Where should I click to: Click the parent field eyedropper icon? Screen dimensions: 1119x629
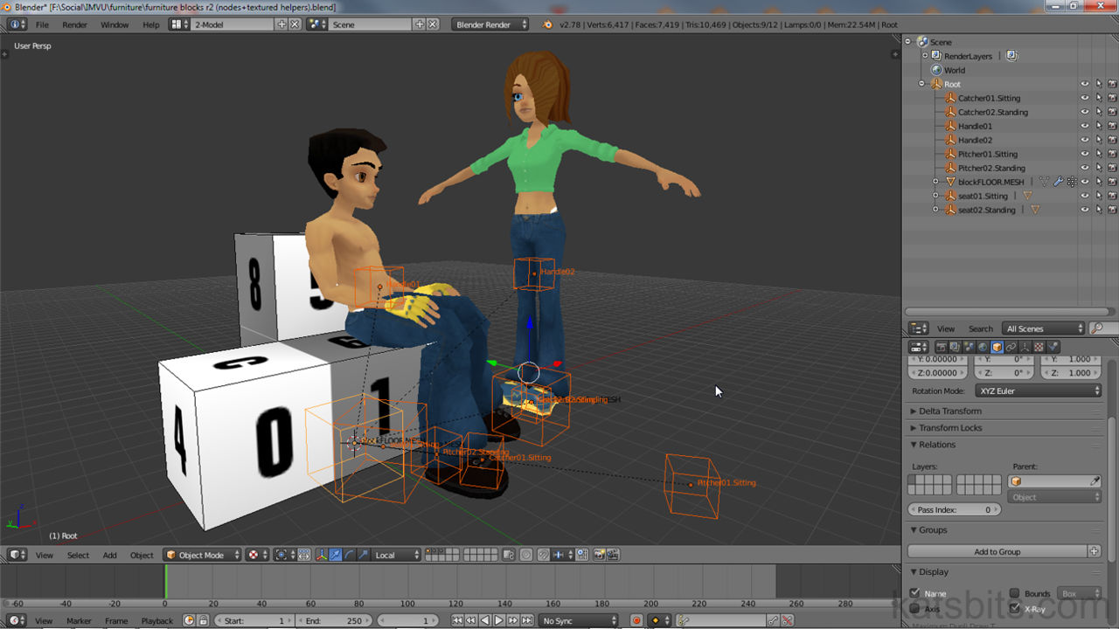pos(1095,481)
